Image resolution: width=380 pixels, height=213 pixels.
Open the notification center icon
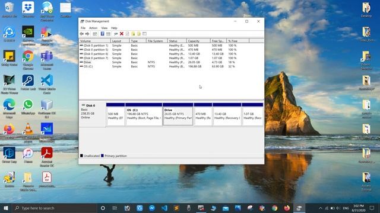372,208
